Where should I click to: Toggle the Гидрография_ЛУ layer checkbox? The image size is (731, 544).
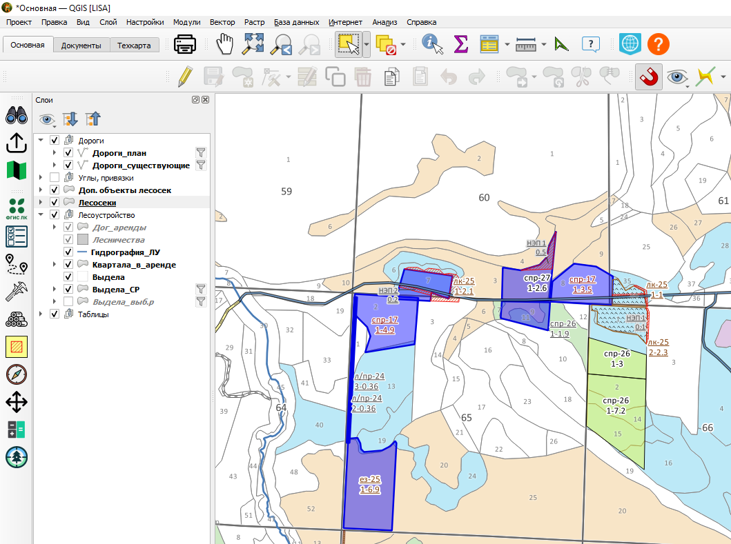[x=68, y=252]
